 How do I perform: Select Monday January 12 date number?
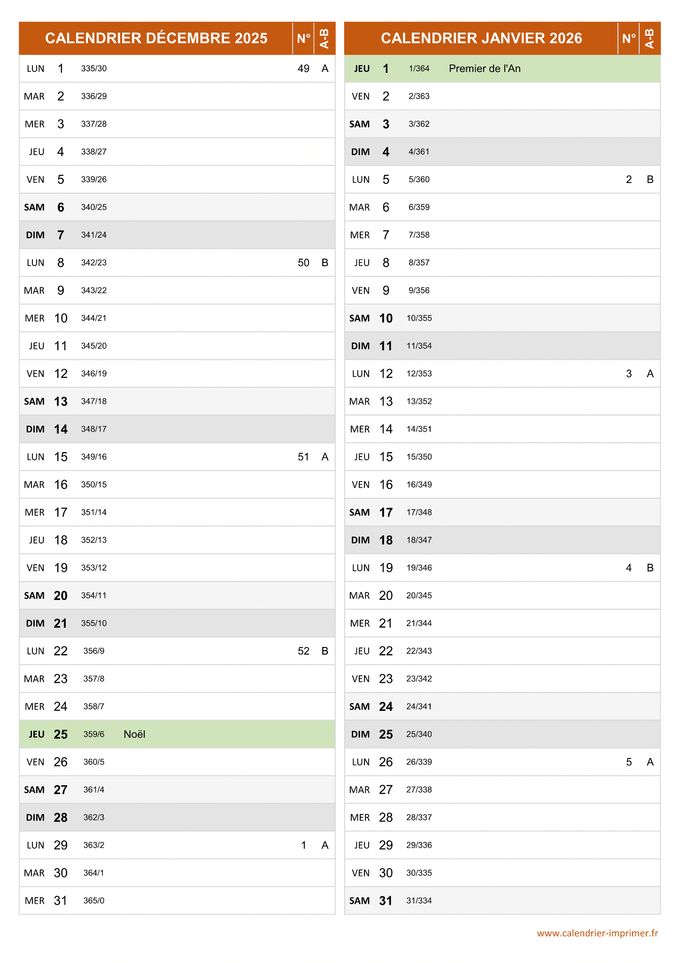coord(386,374)
